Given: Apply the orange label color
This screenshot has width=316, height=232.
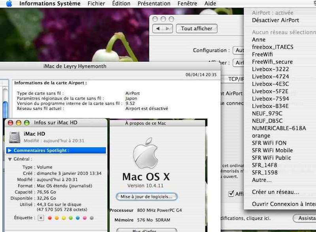Looking at the screenshot, I should point(57,218).
